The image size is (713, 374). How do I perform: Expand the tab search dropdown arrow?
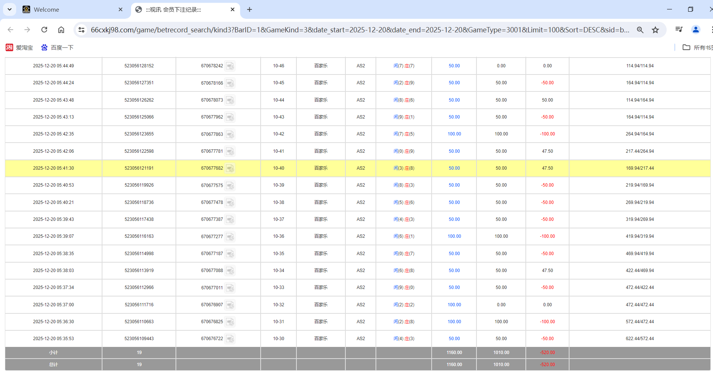(x=9, y=9)
